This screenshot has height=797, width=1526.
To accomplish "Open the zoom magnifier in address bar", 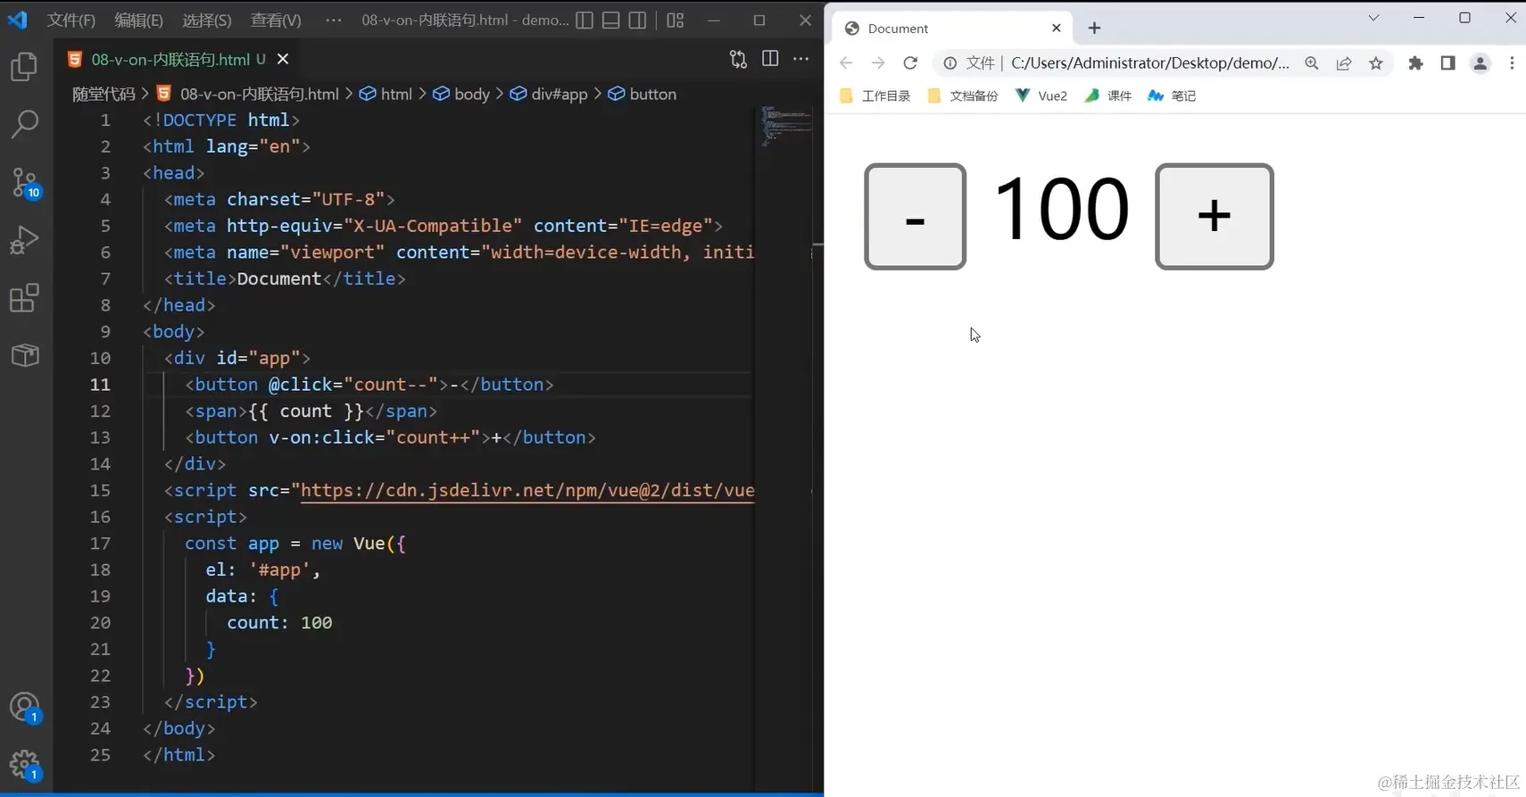I will (x=1312, y=62).
